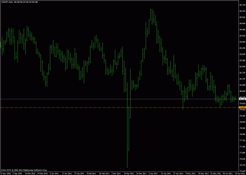The width and height of the screenshot is (246, 175).
Task: Click the 24 Mar 2011 date label
Action: (x=141, y=173)
